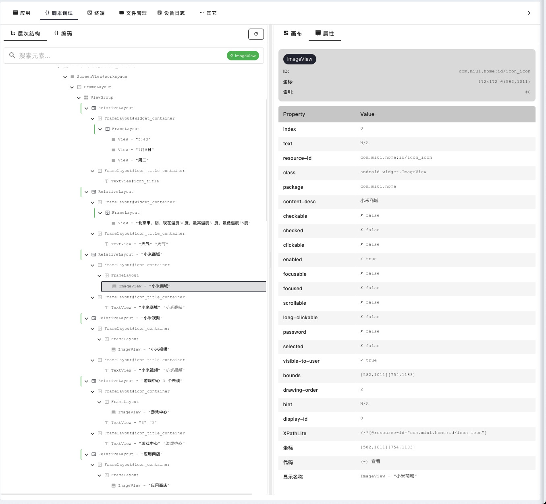
Task: Click icon beside ScreenView#workspace node
Action: 73,76
